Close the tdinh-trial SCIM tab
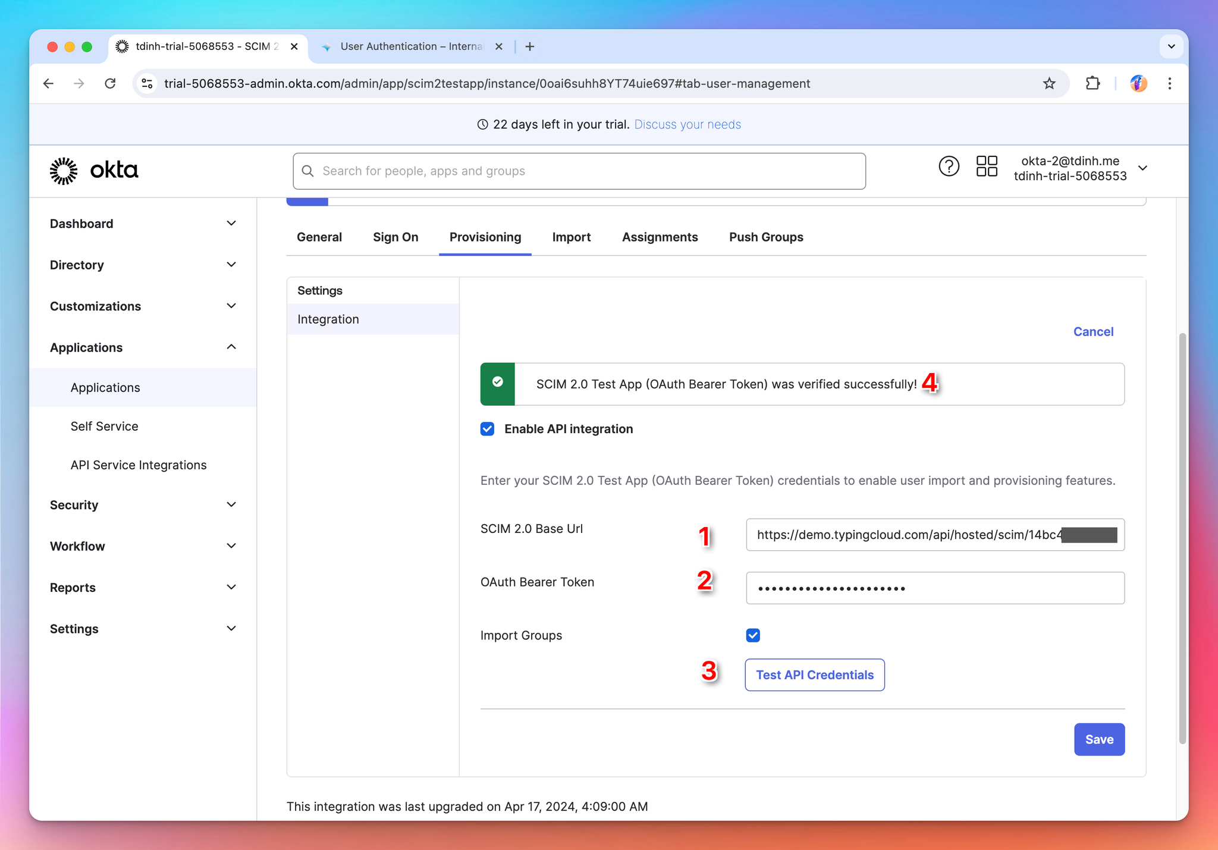The height and width of the screenshot is (850, 1218). coord(294,46)
